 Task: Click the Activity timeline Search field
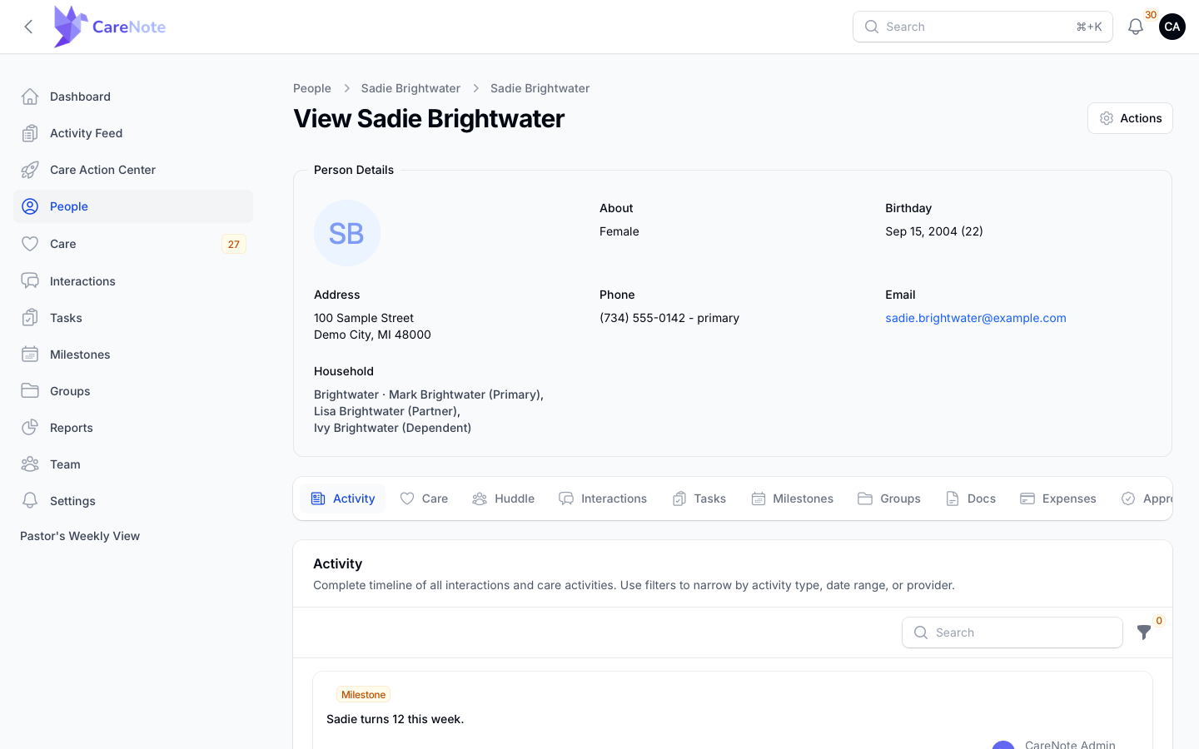point(1012,632)
